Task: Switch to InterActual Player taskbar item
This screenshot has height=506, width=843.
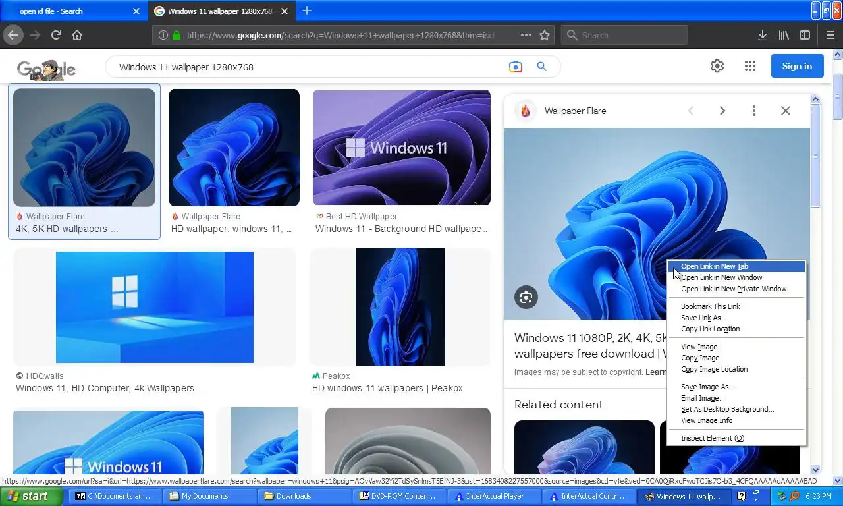Action: (x=493, y=496)
